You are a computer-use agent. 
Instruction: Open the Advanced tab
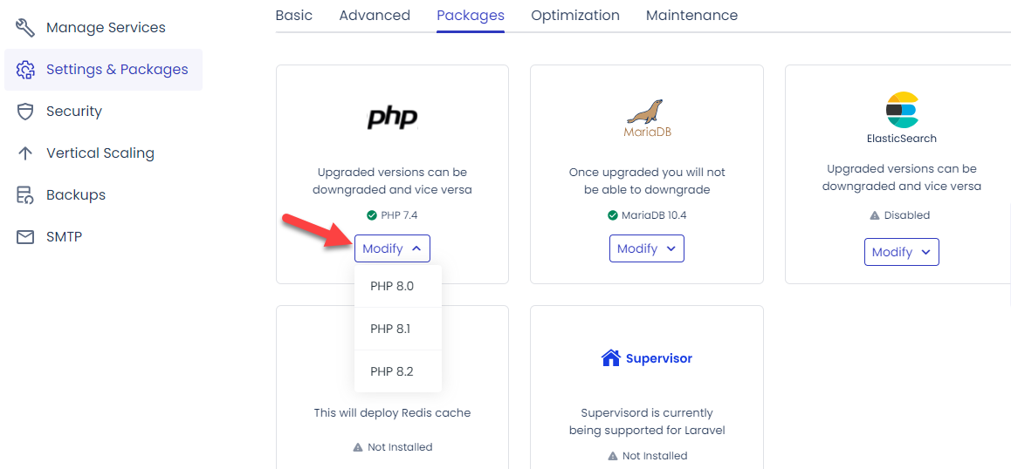375,16
